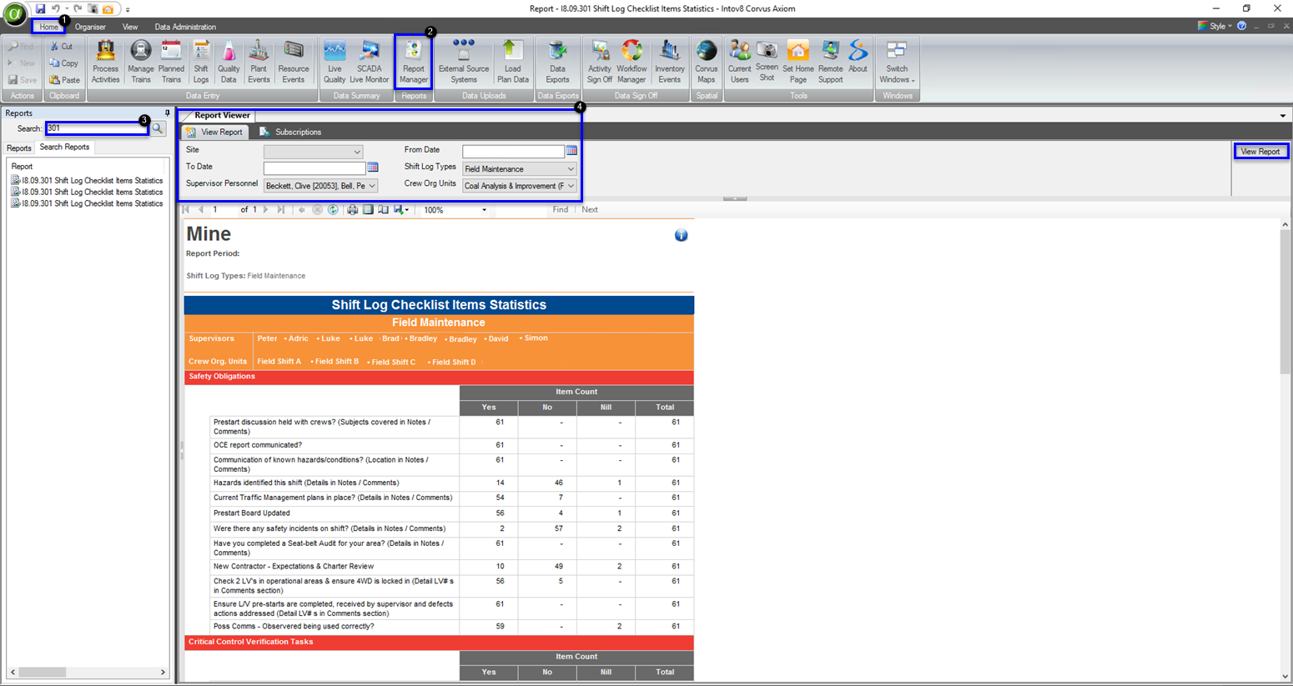Pin the Reports panel
The height and width of the screenshot is (686, 1293).
(167, 113)
